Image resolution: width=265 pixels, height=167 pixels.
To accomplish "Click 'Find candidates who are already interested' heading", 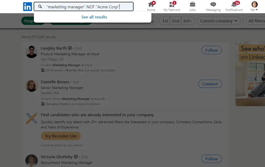I will (97, 115).
